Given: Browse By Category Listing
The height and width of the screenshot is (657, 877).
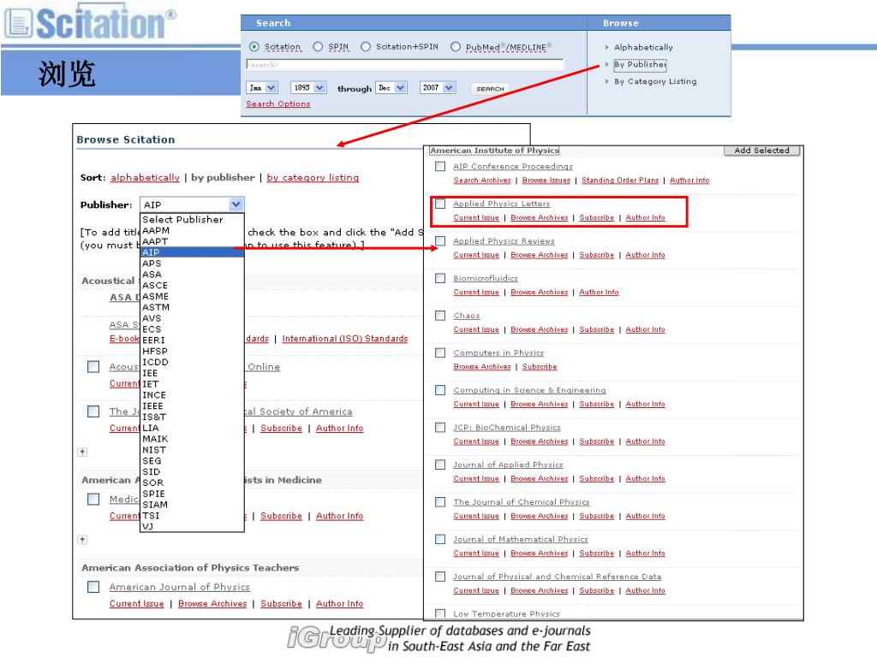Looking at the screenshot, I should [655, 81].
